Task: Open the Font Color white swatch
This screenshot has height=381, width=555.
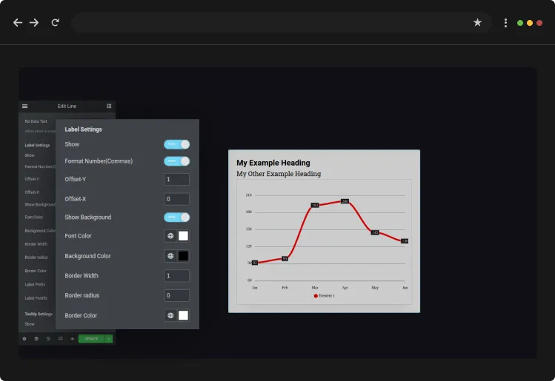Action: pos(183,236)
